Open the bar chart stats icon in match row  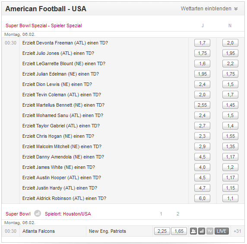coord(202,231)
